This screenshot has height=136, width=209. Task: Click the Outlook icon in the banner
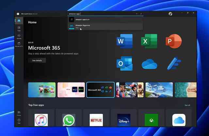(125, 64)
